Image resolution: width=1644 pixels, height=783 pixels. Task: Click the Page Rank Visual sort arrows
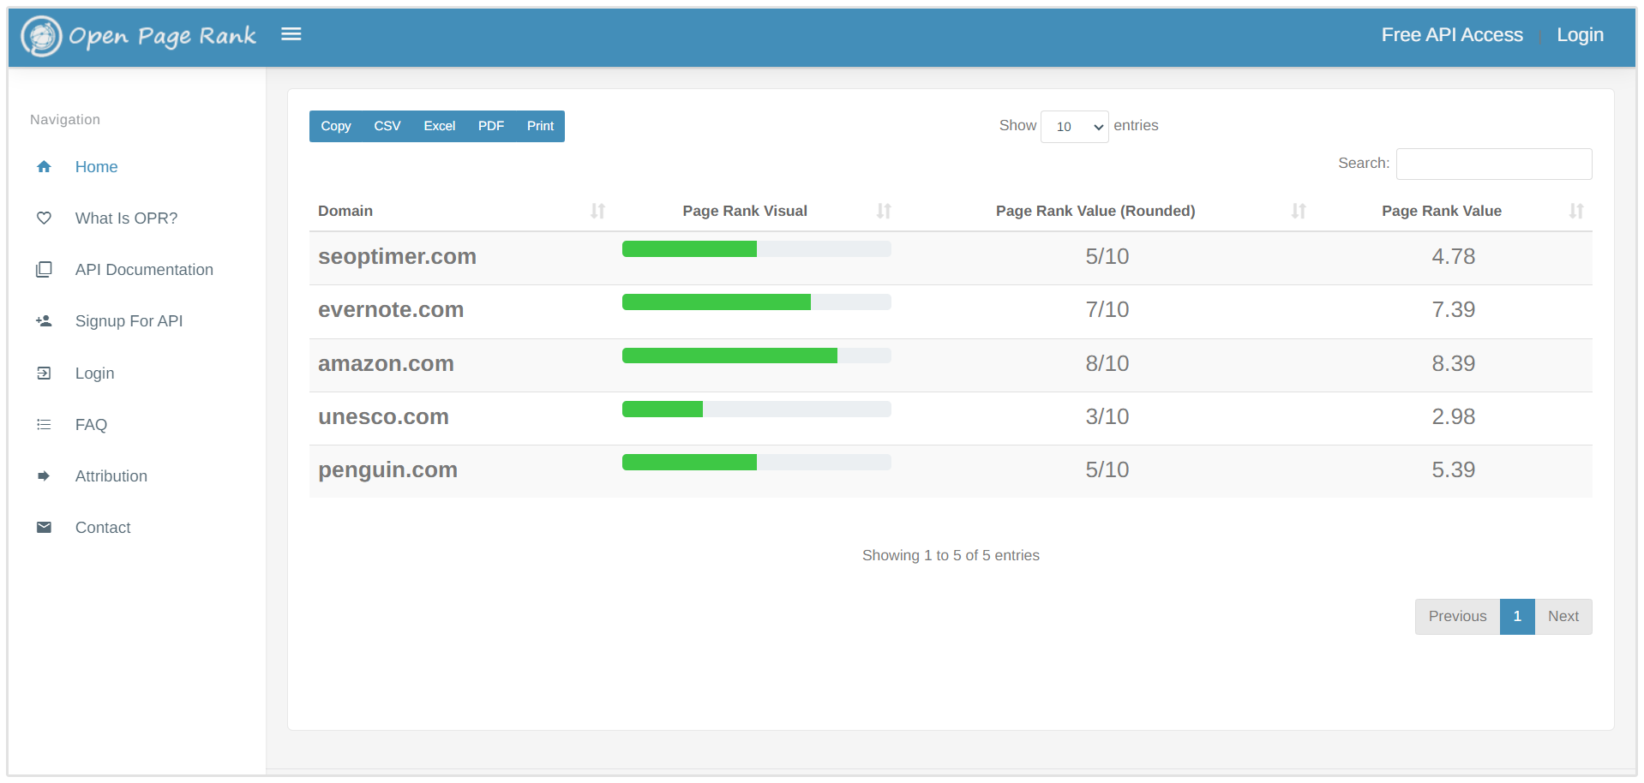pos(884,211)
